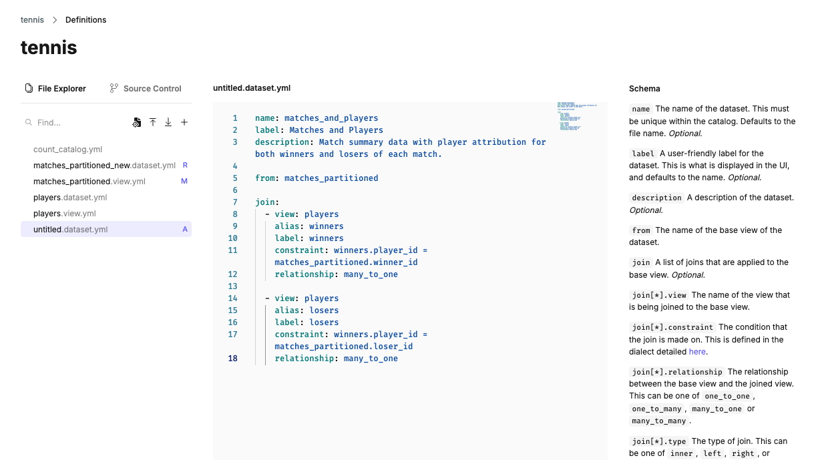Click the tennis page heading
Screen dimensions: 814x460
49,47
